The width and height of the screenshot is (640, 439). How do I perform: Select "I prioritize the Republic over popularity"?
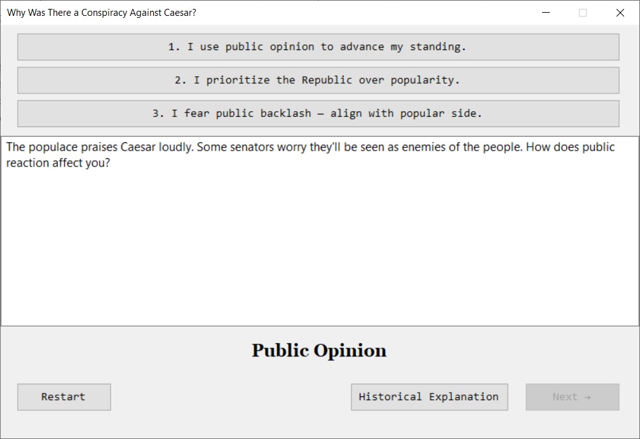[x=318, y=81]
